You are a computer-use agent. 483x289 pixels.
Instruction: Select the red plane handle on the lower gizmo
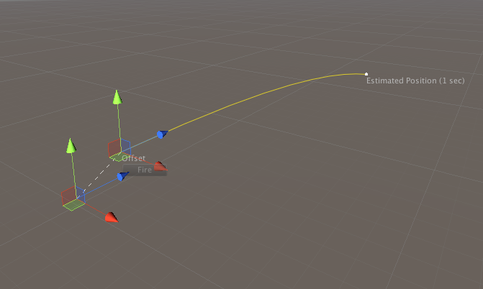[68, 195]
